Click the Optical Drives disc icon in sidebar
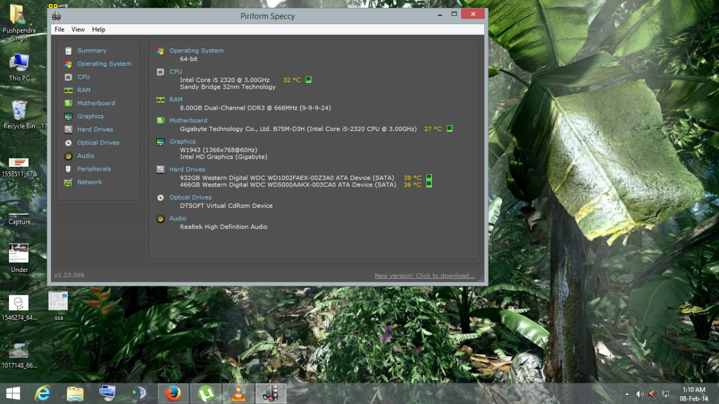 68,143
